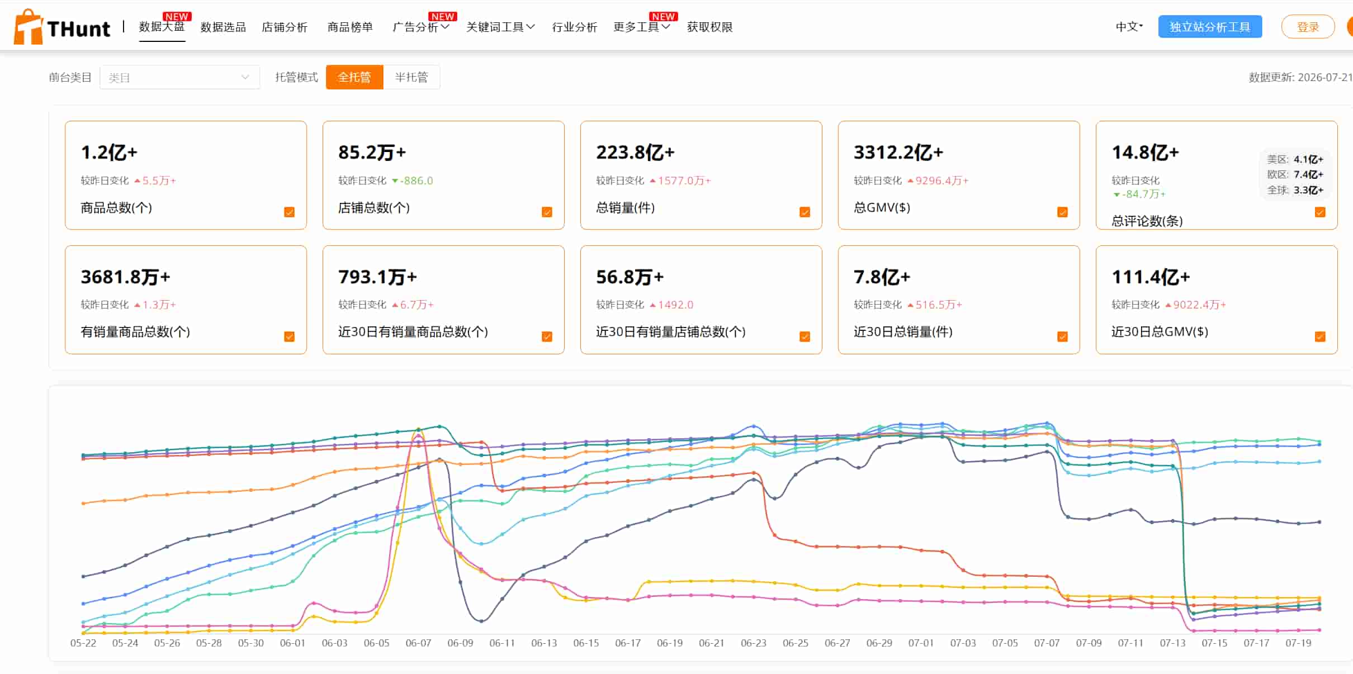This screenshot has height=674, width=1353.
Task: Click the 1.2亿+ product total value
Action: [109, 152]
